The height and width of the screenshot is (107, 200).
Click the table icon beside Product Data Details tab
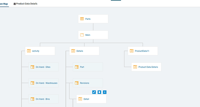pyautogui.click(x=15, y=4)
